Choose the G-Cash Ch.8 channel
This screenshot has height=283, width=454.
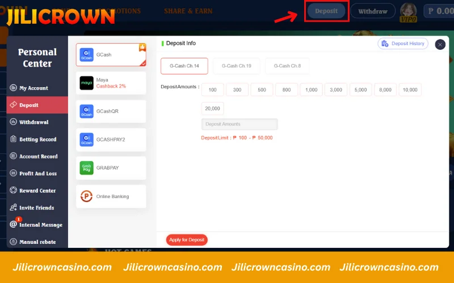pyautogui.click(x=287, y=66)
